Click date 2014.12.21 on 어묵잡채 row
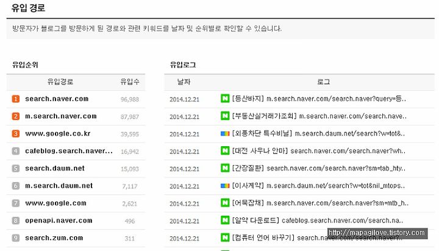The width and height of the screenshot is (439, 251). 184,203
